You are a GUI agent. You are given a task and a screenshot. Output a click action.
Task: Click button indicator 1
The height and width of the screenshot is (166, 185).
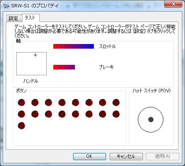[21, 103]
